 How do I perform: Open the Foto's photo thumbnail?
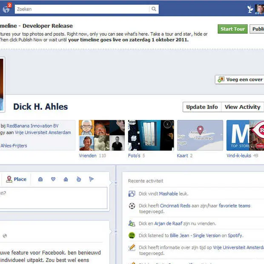(151, 135)
